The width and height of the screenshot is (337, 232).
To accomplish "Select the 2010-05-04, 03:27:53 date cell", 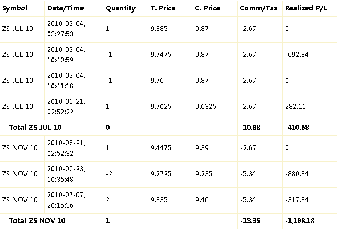I will coord(66,29).
